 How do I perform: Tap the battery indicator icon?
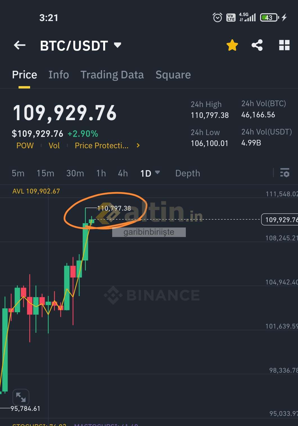click(269, 18)
